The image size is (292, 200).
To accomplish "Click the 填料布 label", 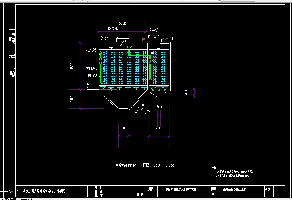I will pos(90,69).
